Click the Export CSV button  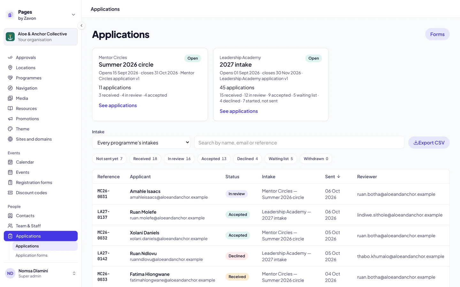point(429,143)
